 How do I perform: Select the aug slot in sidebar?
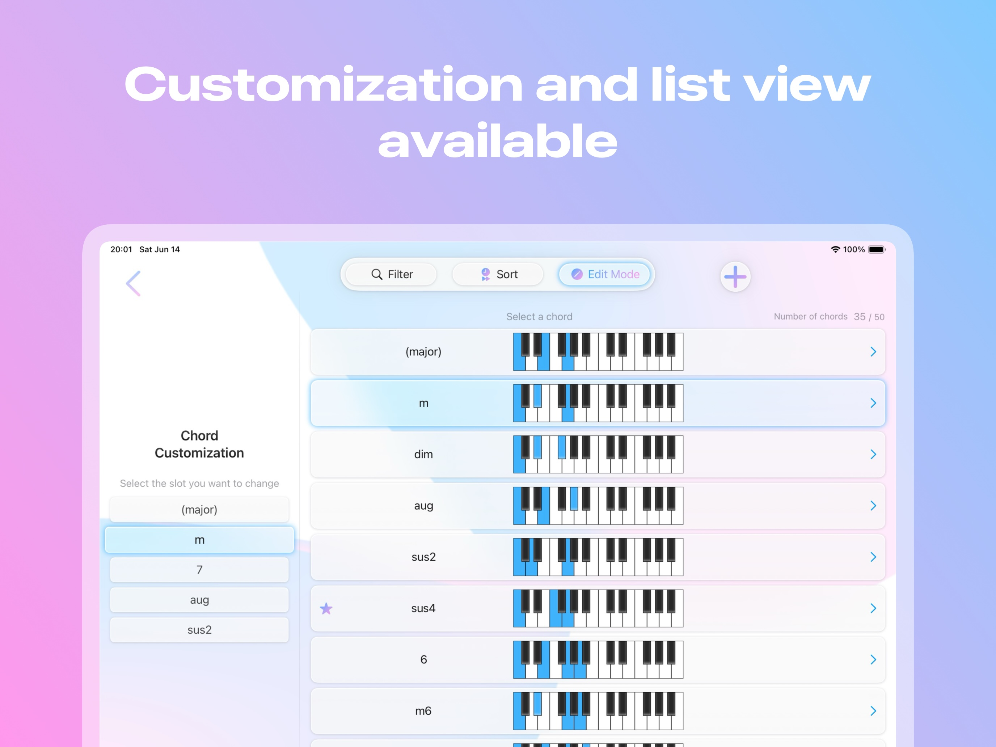(x=199, y=600)
